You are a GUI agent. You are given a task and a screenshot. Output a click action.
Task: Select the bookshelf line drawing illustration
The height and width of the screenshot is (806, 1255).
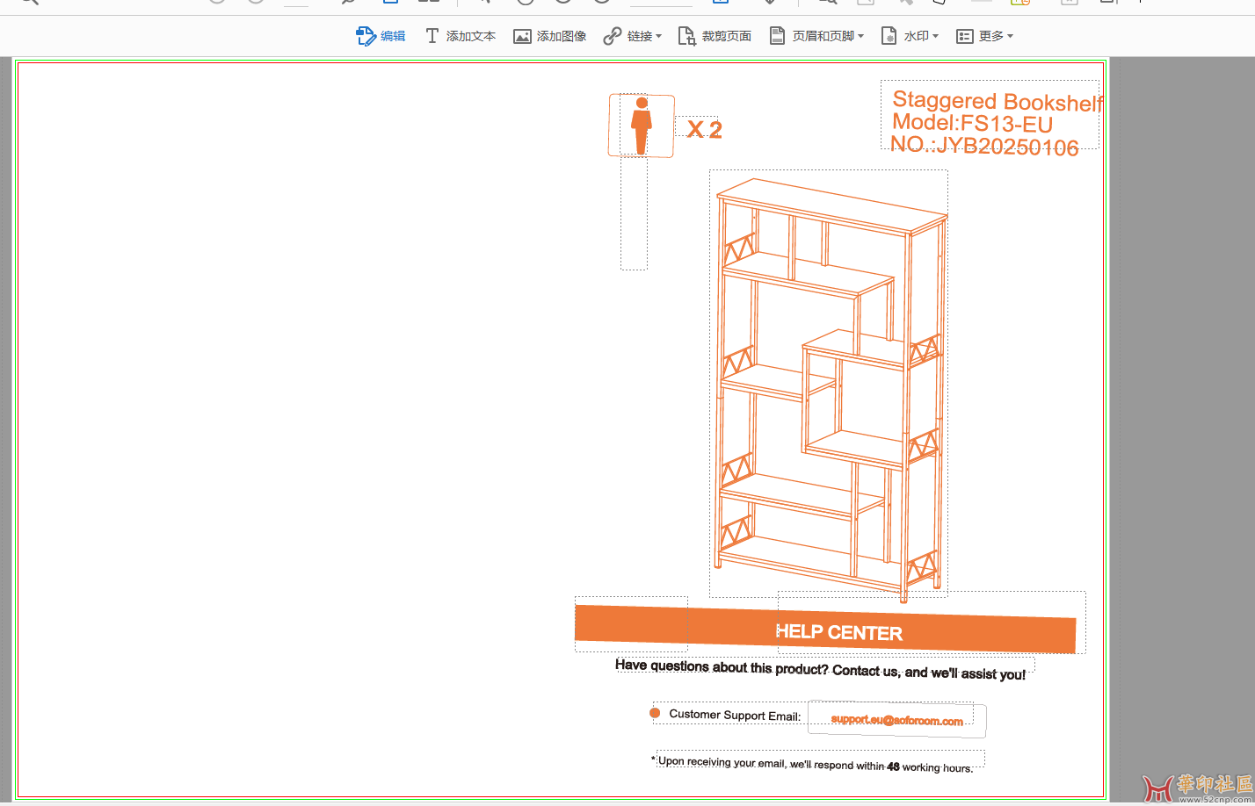828,386
